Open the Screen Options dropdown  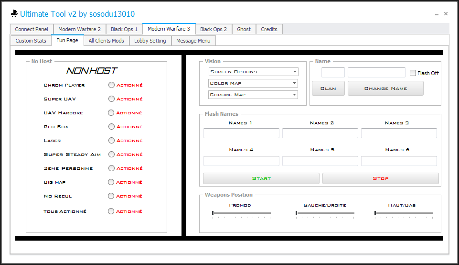click(253, 72)
